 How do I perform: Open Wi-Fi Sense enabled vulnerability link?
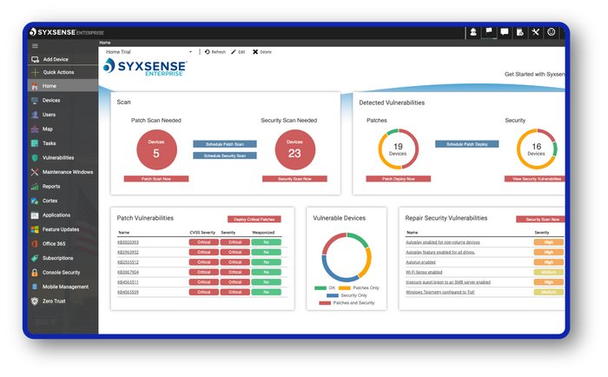click(x=424, y=272)
